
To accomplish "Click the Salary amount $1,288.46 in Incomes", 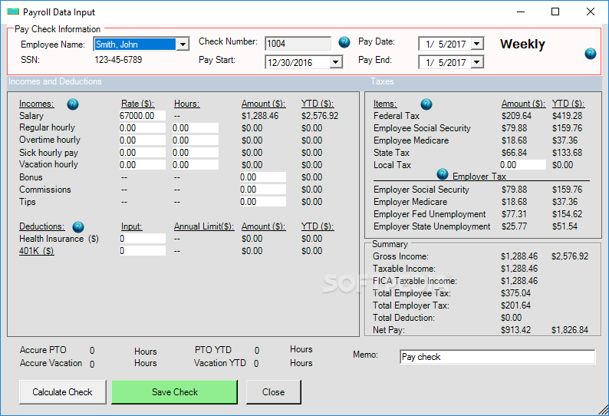I will [x=260, y=116].
